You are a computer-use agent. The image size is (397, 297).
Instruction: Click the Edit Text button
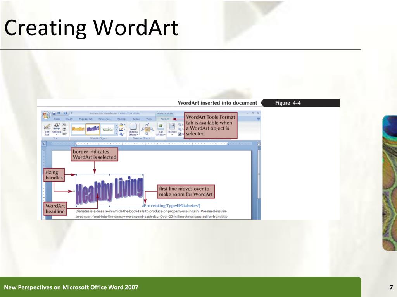tap(47, 130)
